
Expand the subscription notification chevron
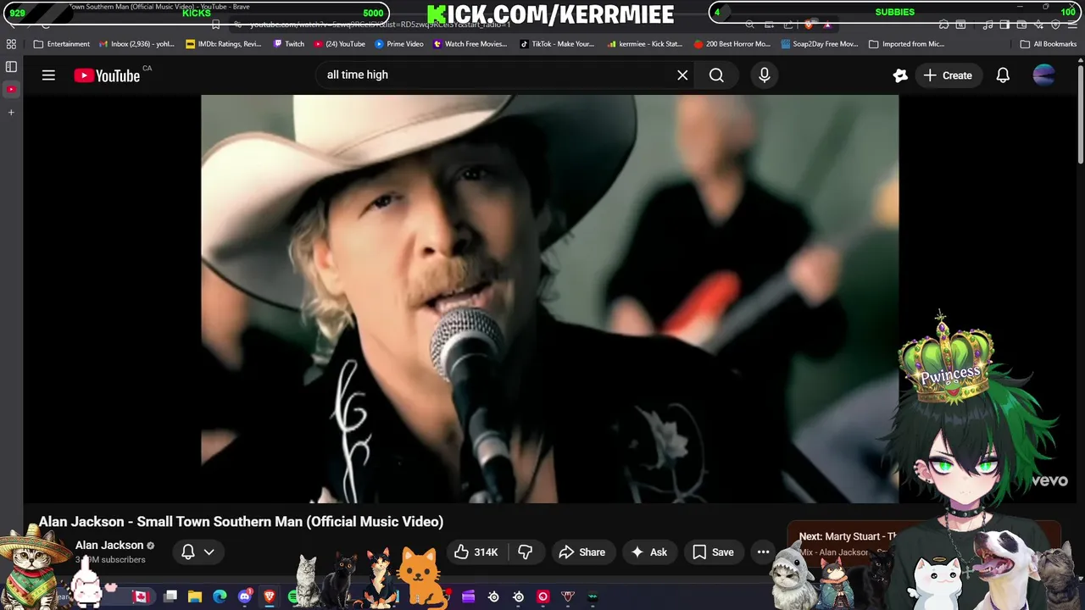tap(209, 552)
